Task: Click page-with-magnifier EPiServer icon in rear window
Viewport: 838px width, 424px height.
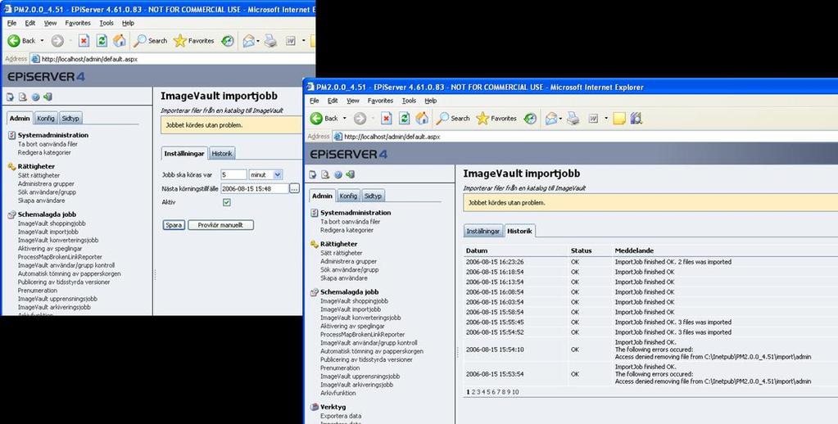Action: 22,97
